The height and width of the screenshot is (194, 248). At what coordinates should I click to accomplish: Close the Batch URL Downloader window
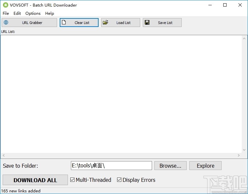tap(240, 5)
